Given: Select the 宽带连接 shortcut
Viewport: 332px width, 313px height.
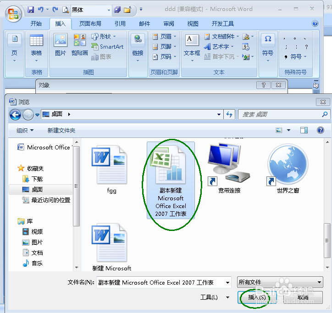Looking at the screenshot, I should pyautogui.click(x=229, y=169).
